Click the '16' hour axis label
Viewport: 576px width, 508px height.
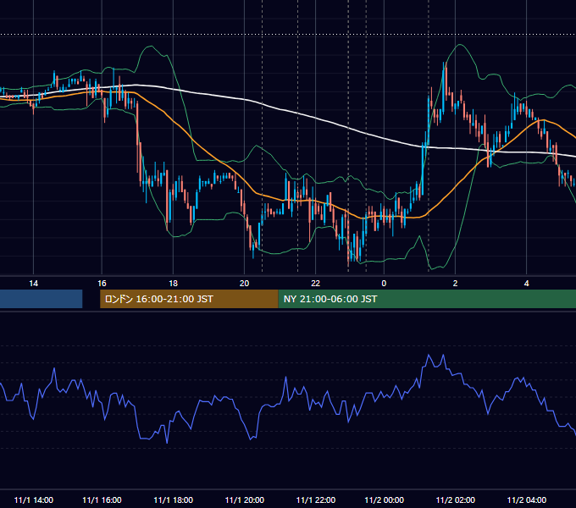pos(102,284)
